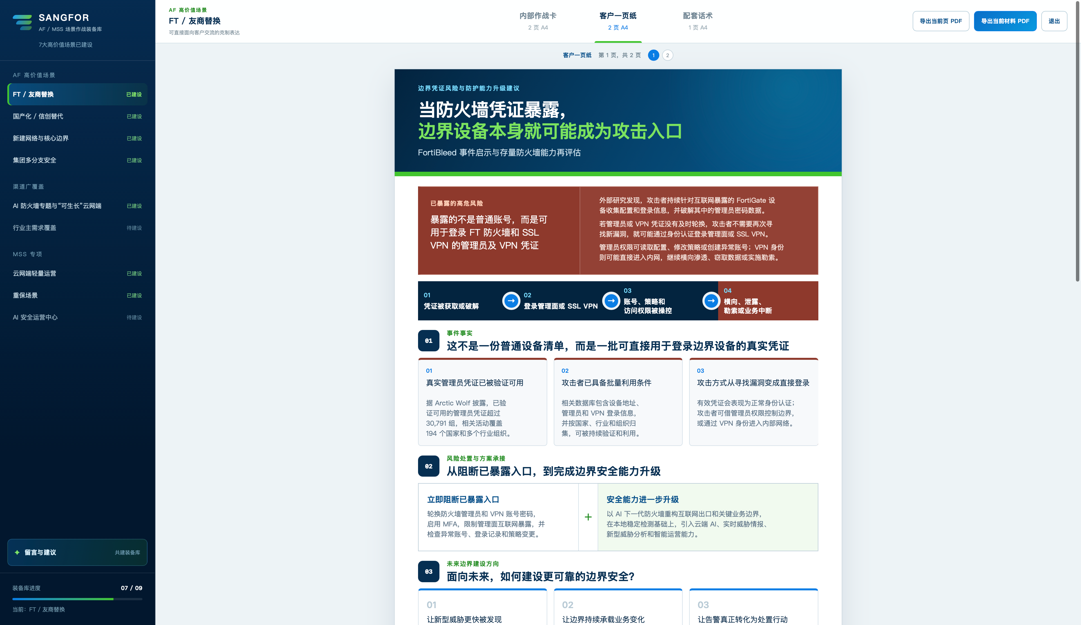Click the 已建设 status next to 重保场景

[134, 296]
